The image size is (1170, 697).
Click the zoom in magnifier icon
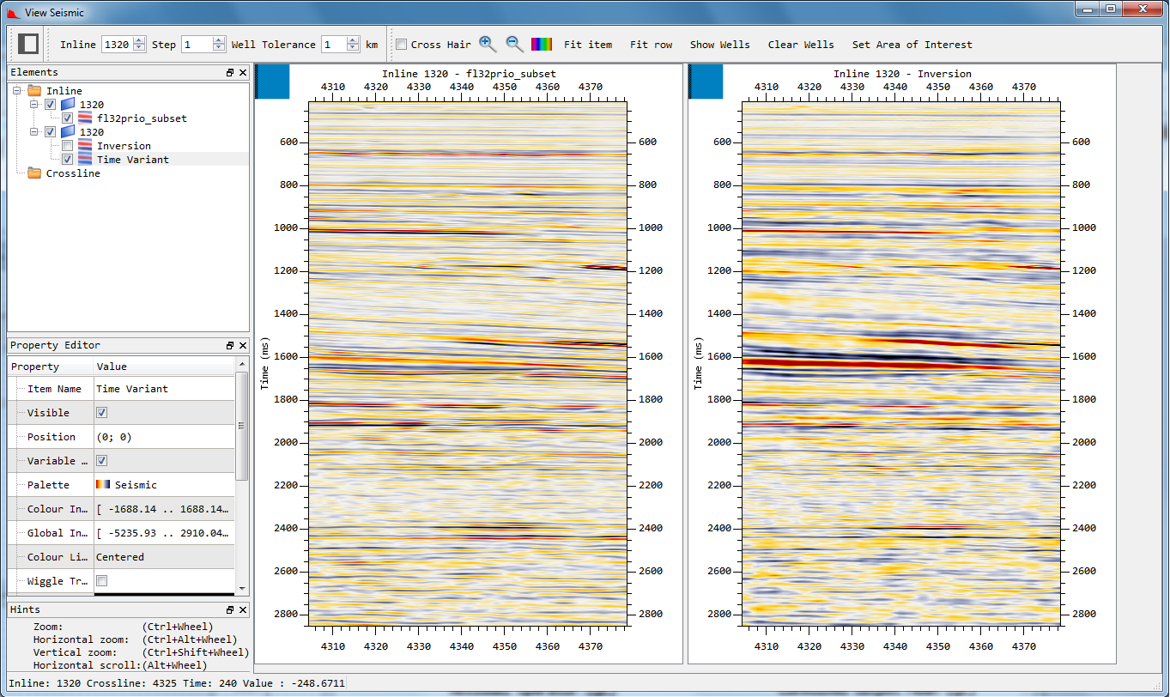488,45
